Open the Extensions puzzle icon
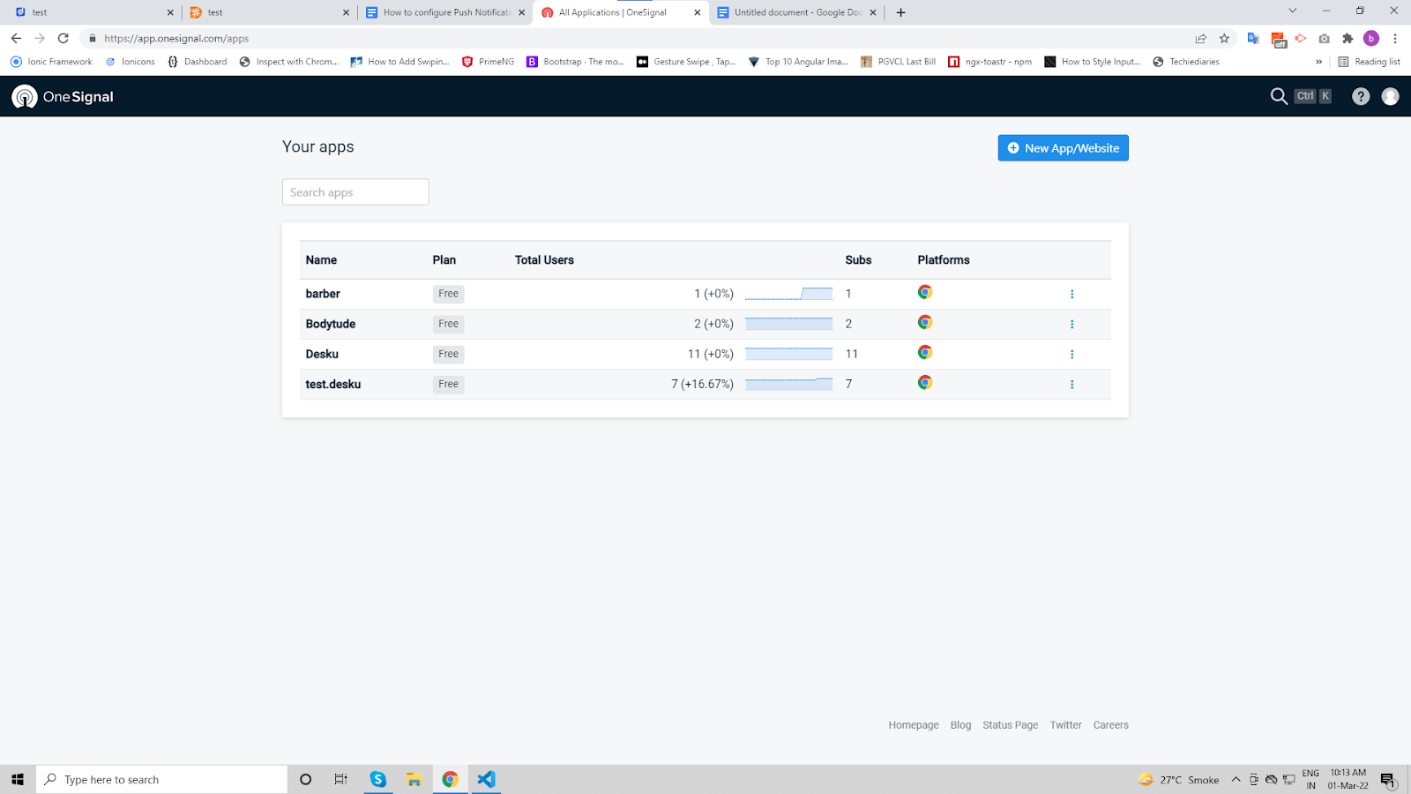This screenshot has height=794, width=1411. coord(1348,38)
